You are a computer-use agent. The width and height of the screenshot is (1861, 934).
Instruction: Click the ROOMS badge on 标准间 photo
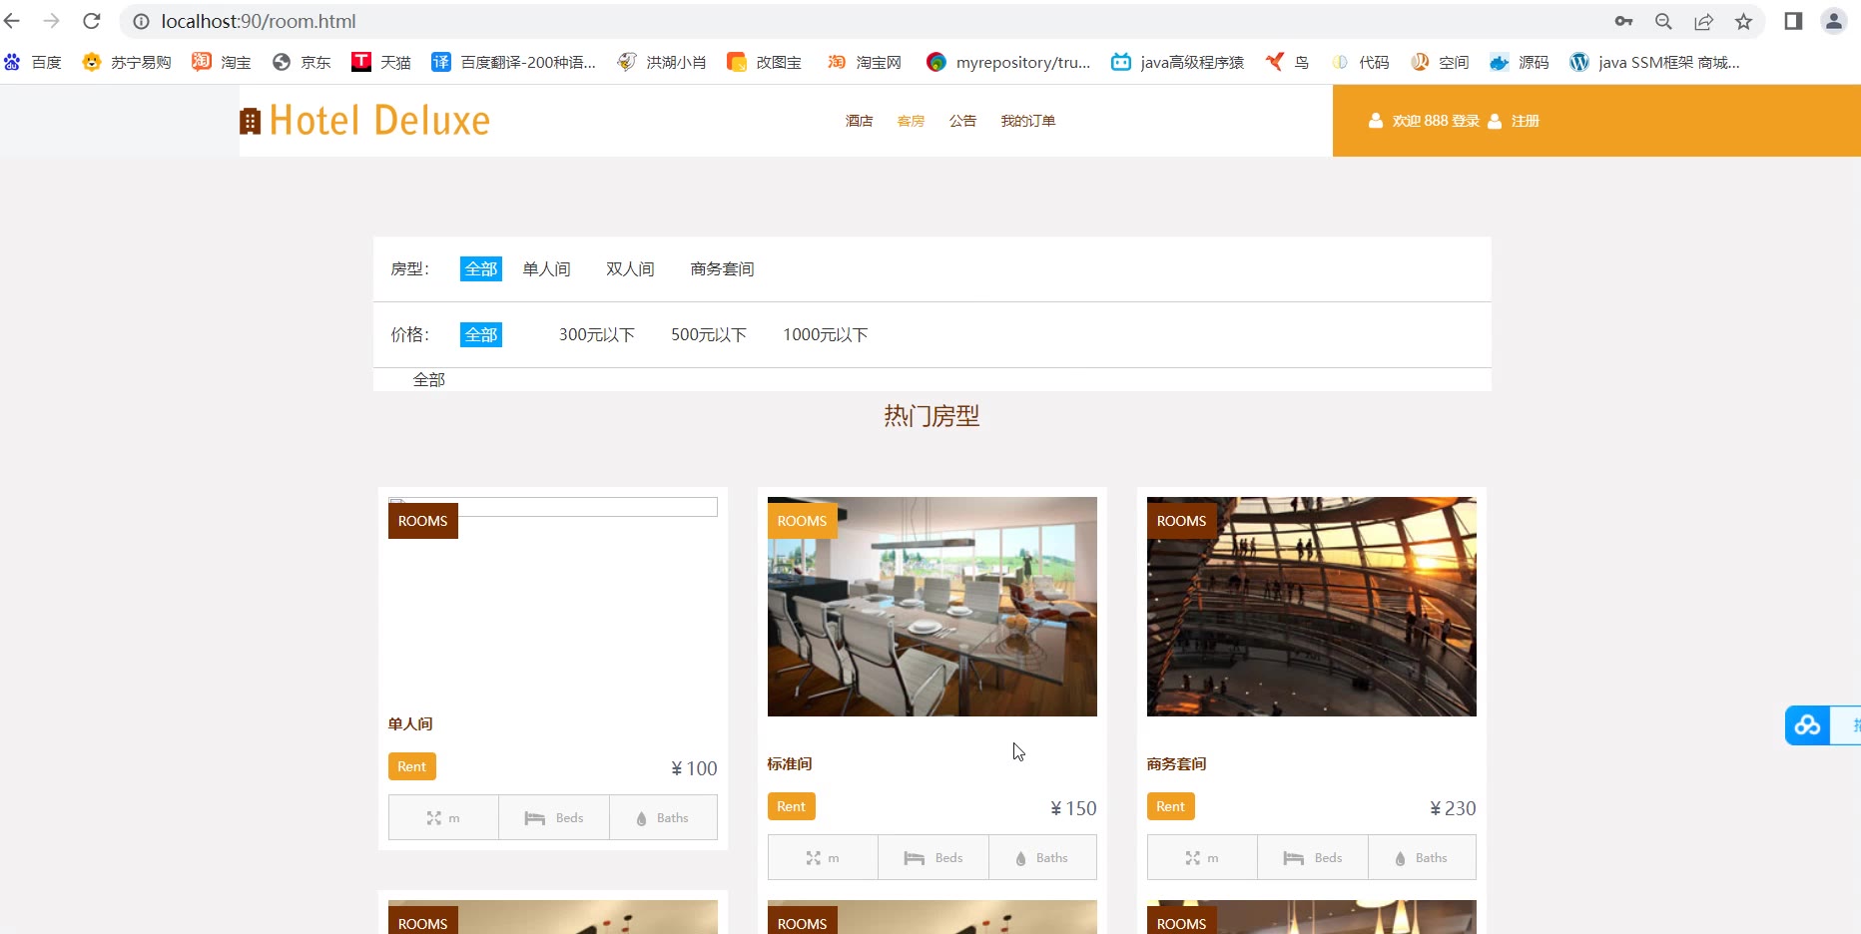(x=803, y=521)
